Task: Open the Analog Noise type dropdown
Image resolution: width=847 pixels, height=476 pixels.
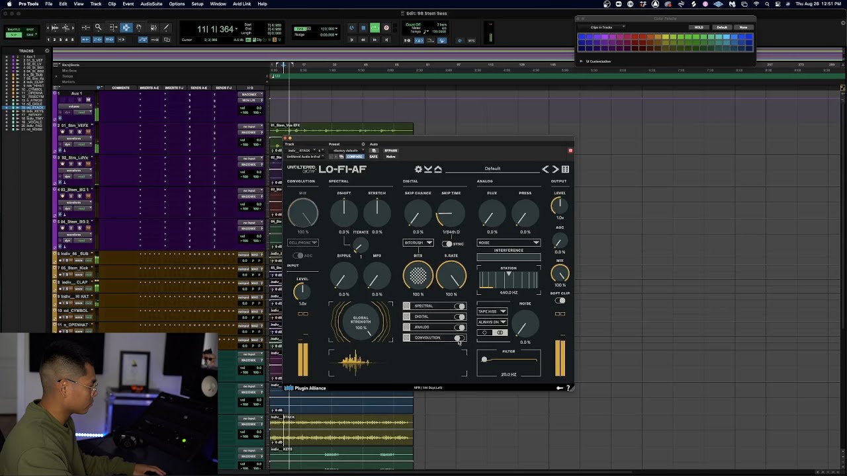Action: (508, 243)
